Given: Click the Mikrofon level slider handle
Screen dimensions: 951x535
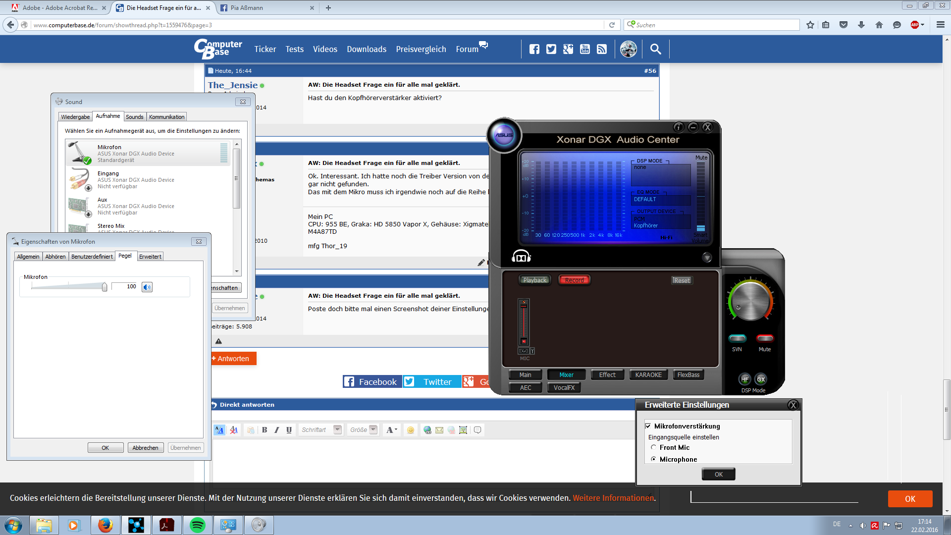Looking at the screenshot, I should coord(105,287).
